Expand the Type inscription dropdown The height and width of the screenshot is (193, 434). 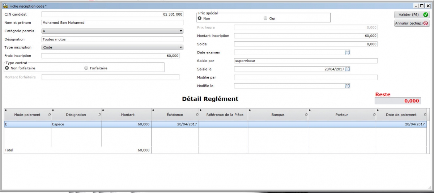[x=181, y=47]
